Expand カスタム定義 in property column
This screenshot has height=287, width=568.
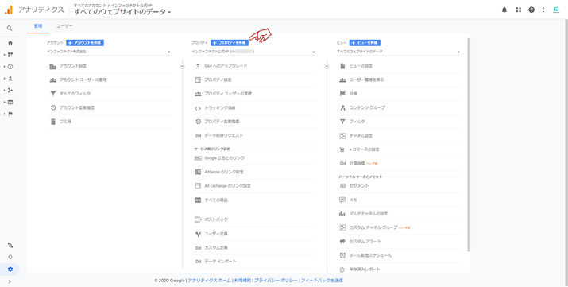(253, 248)
